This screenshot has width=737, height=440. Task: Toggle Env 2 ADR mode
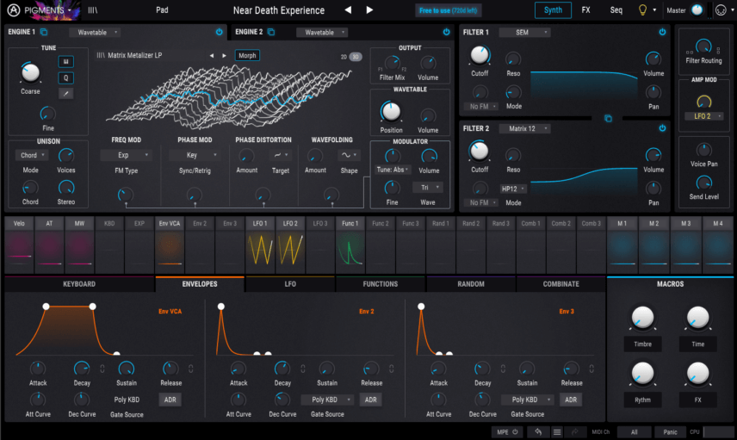pos(371,400)
